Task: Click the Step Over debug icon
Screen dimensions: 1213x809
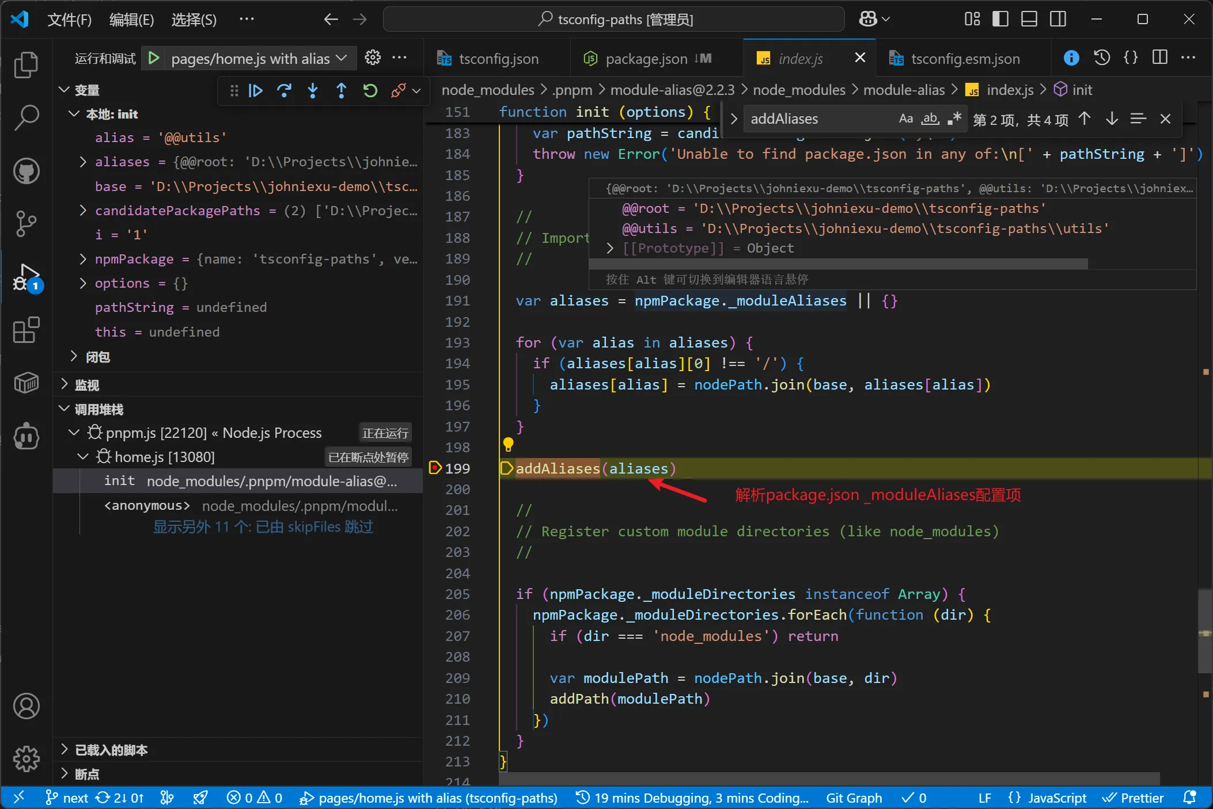Action: coord(284,91)
